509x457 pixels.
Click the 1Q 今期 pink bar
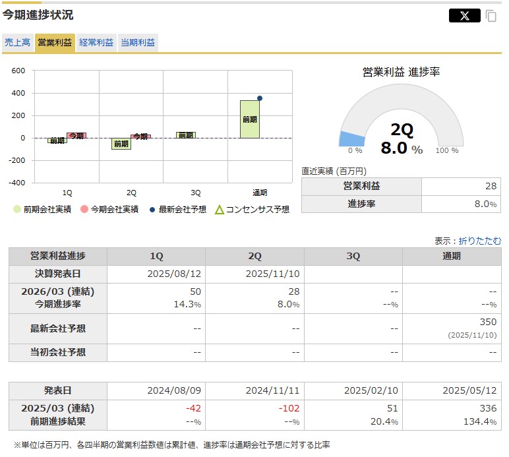(x=76, y=135)
